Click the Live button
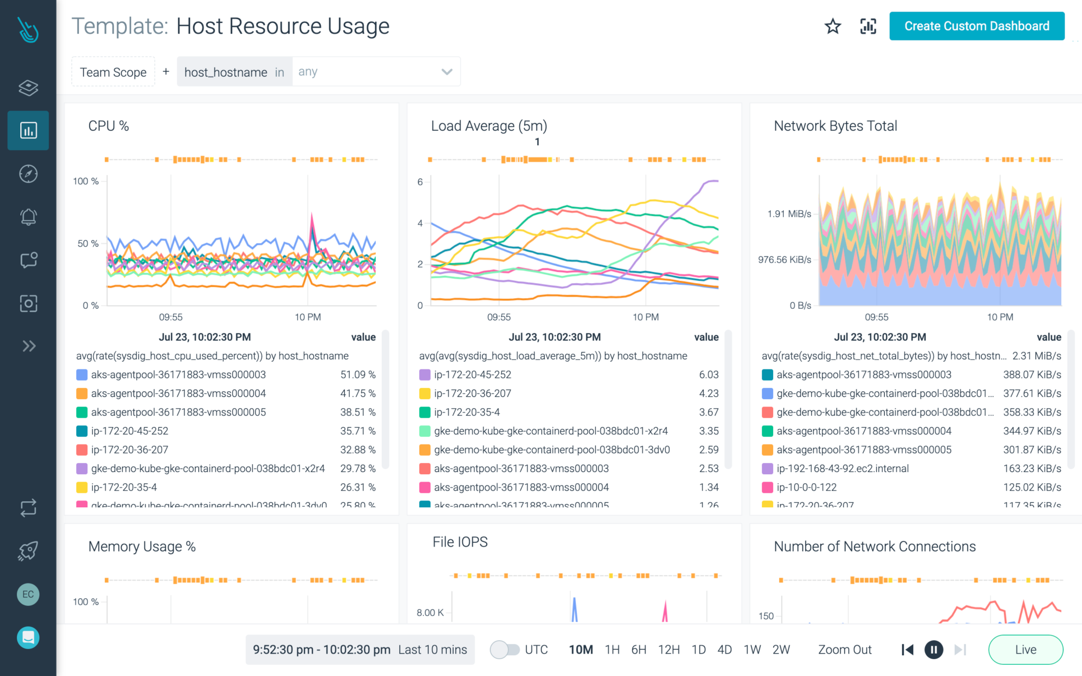 (x=1026, y=650)
